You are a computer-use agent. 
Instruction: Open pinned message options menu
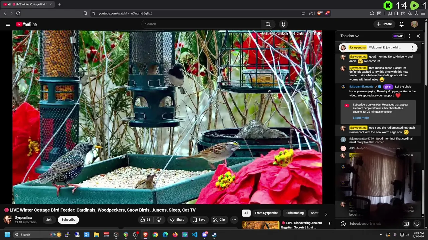click(x=412, y=48)
